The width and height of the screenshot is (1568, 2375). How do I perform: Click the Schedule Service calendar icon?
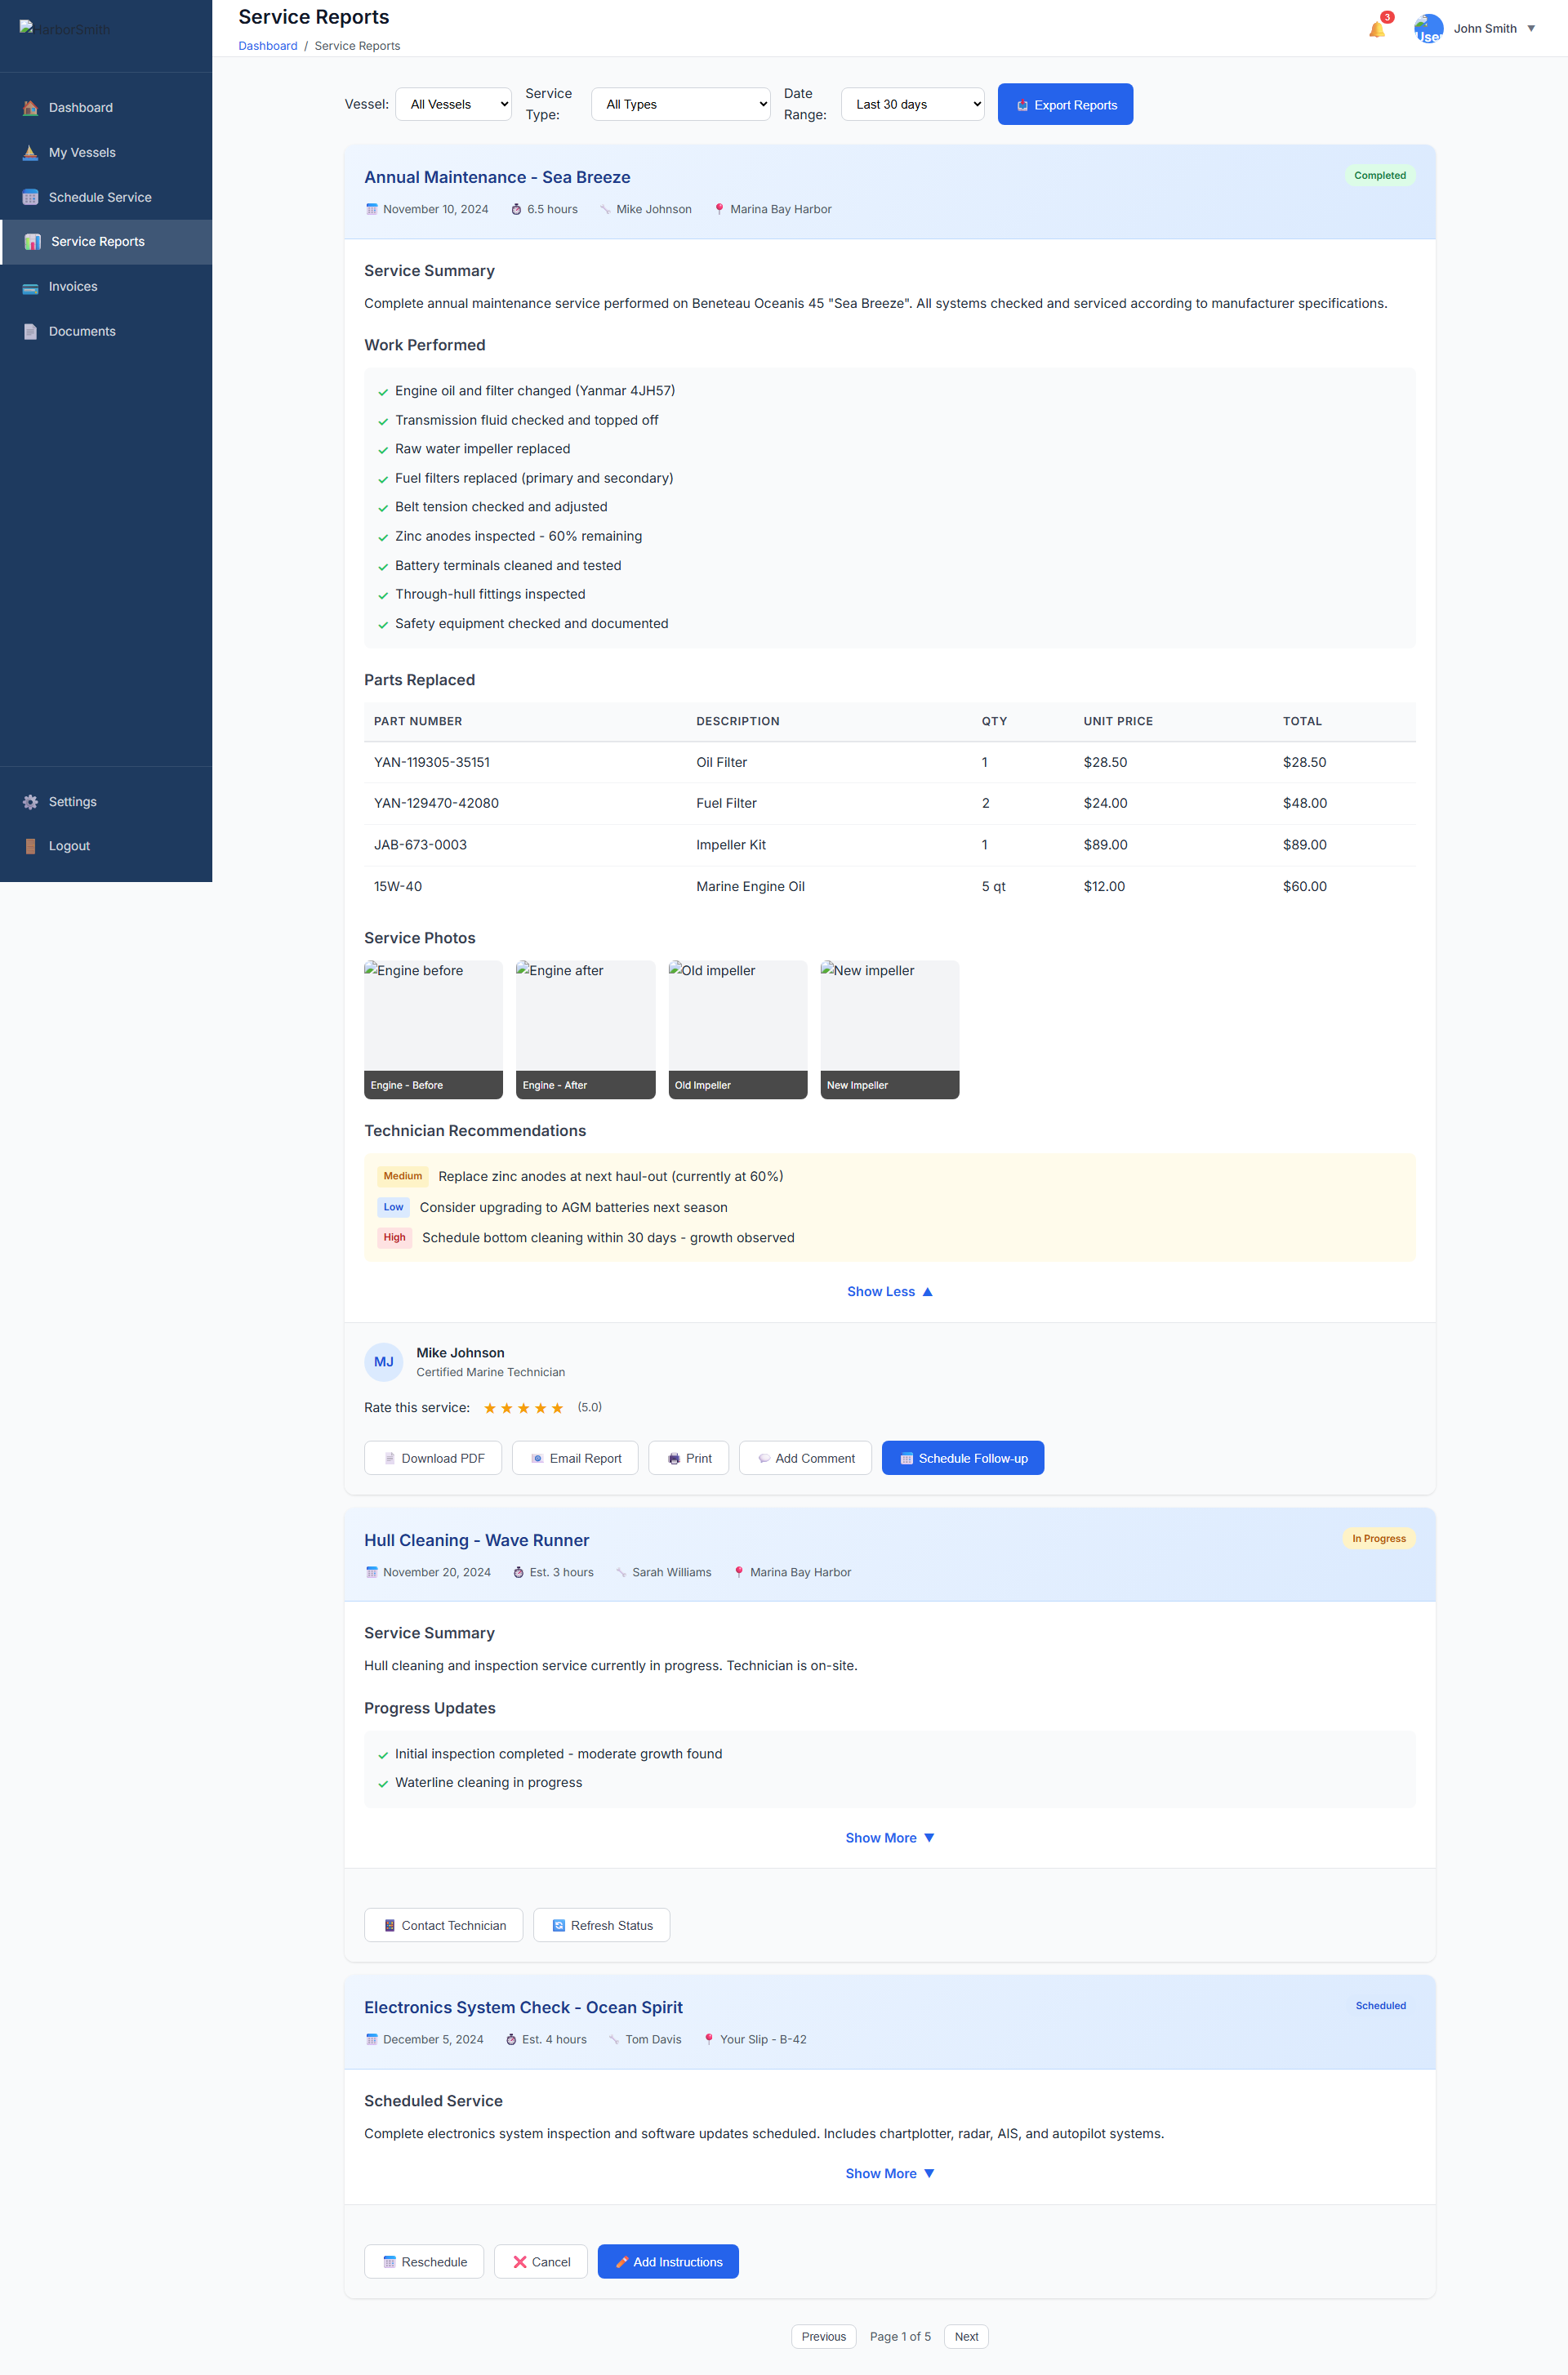point(30,198)
